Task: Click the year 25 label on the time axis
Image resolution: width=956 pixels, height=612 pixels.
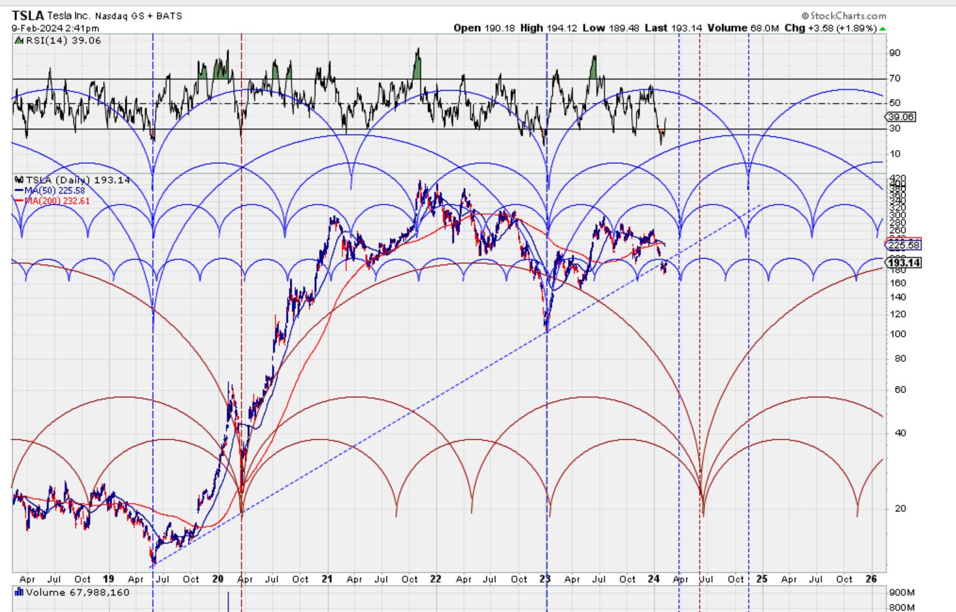Action: tap(762, 579)
